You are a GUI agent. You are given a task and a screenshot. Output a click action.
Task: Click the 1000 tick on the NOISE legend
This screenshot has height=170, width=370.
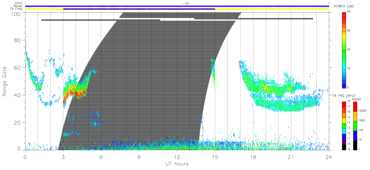[361, 120]
